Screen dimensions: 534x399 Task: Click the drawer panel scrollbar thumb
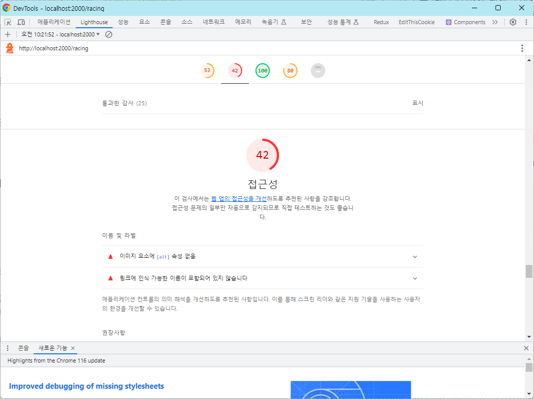click(529, 367)
